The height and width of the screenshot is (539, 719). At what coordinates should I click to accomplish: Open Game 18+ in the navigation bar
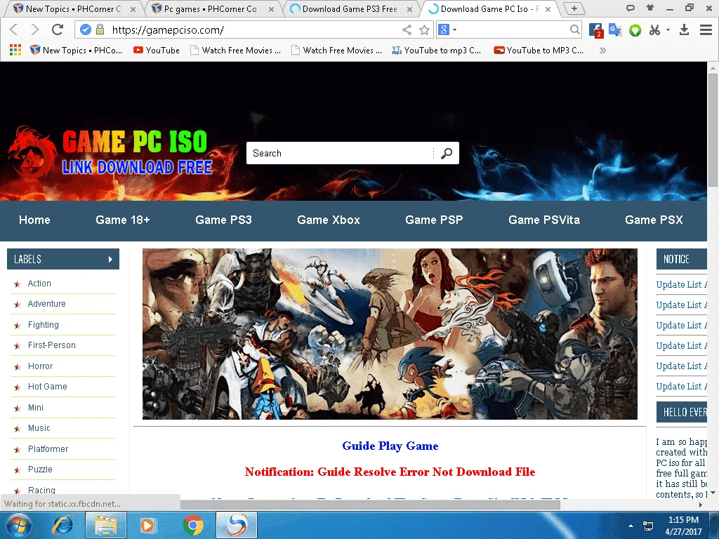pyautogui.click(x=122, y=220)
